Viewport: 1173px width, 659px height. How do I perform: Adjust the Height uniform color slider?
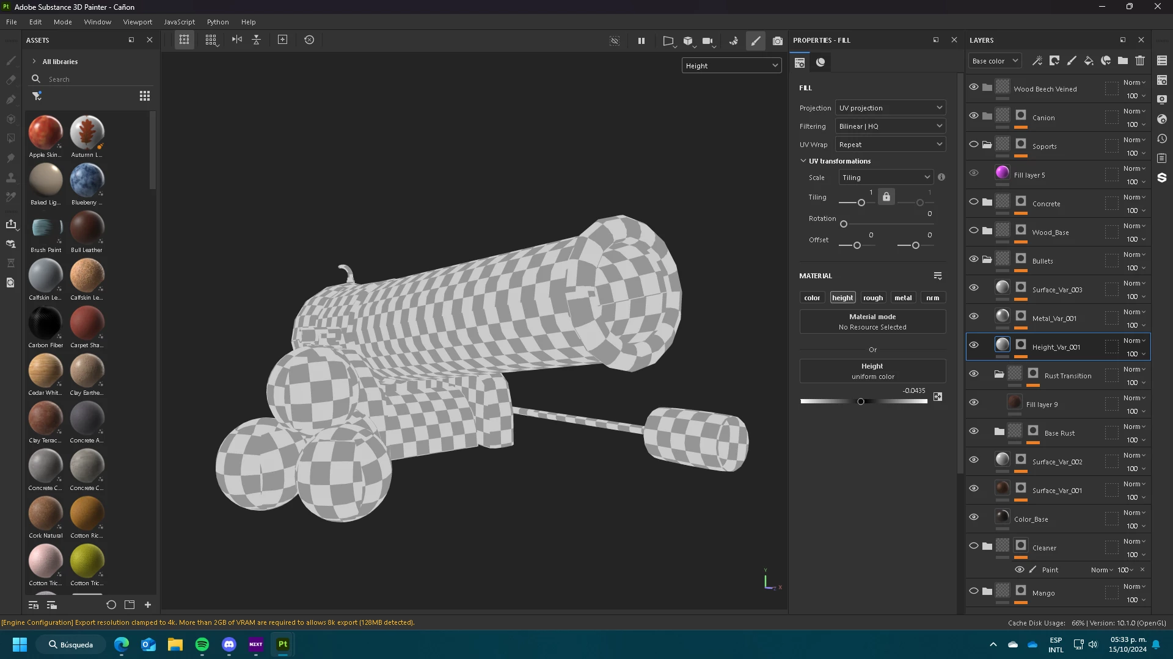[x=861, y=402]
